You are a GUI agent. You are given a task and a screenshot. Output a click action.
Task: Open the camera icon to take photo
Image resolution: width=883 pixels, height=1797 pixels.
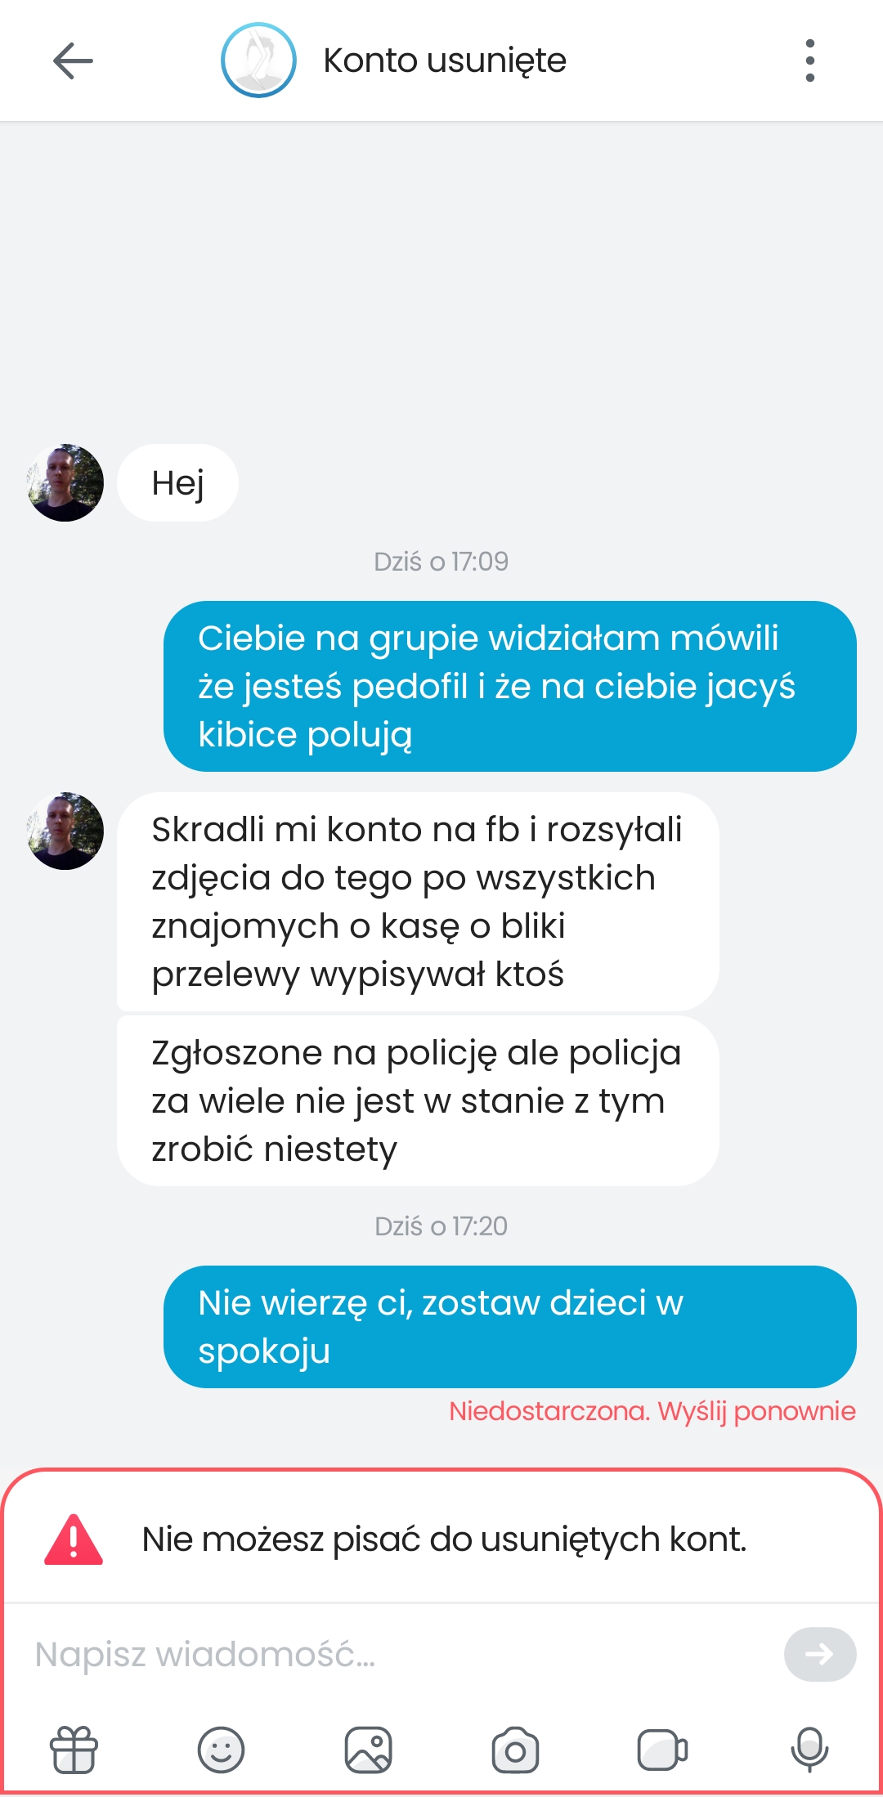click(515, 1750)
